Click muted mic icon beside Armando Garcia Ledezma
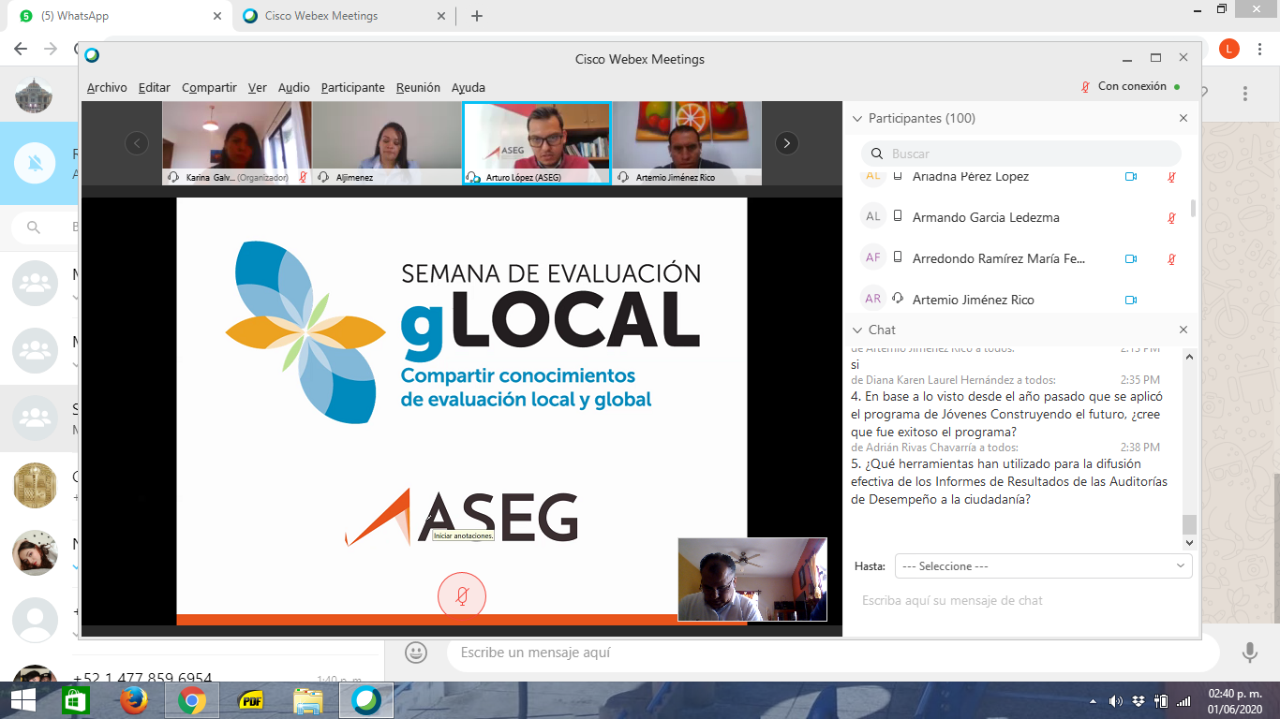1280x719 pixels. [1171, 217]
